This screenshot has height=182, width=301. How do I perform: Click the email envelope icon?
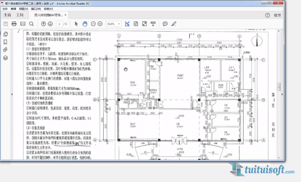(x=23, y=24)
